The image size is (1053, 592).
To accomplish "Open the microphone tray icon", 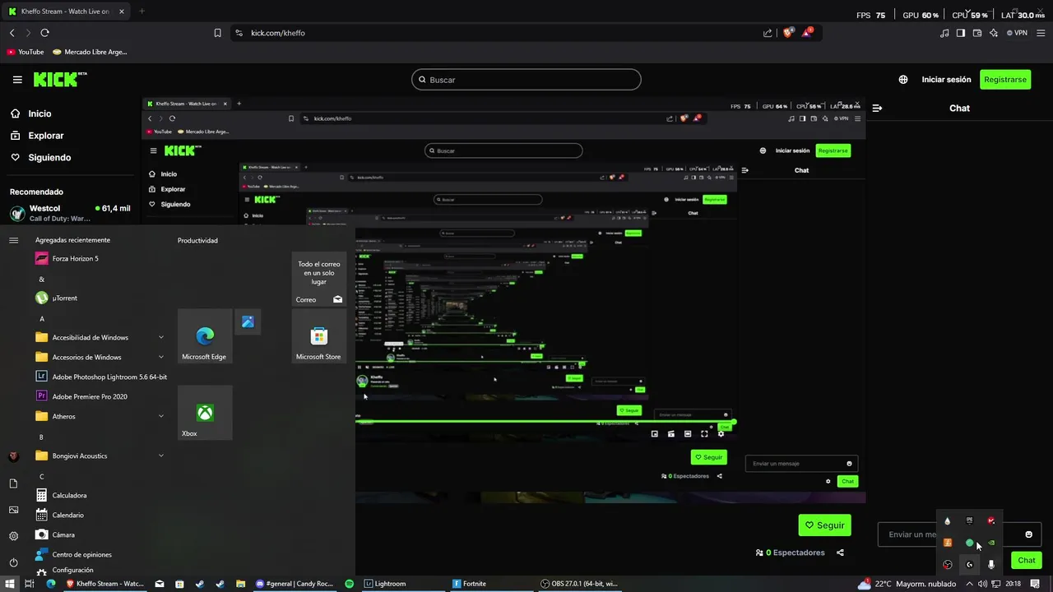I will point(991,565).
